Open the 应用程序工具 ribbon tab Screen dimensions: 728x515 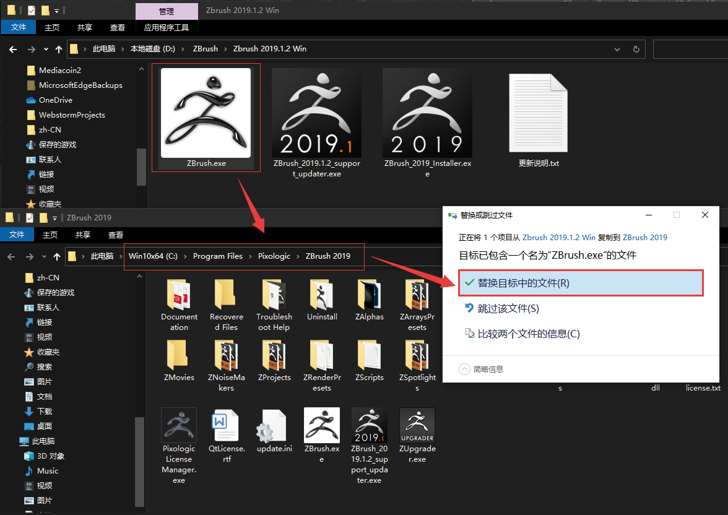[167, 27]
